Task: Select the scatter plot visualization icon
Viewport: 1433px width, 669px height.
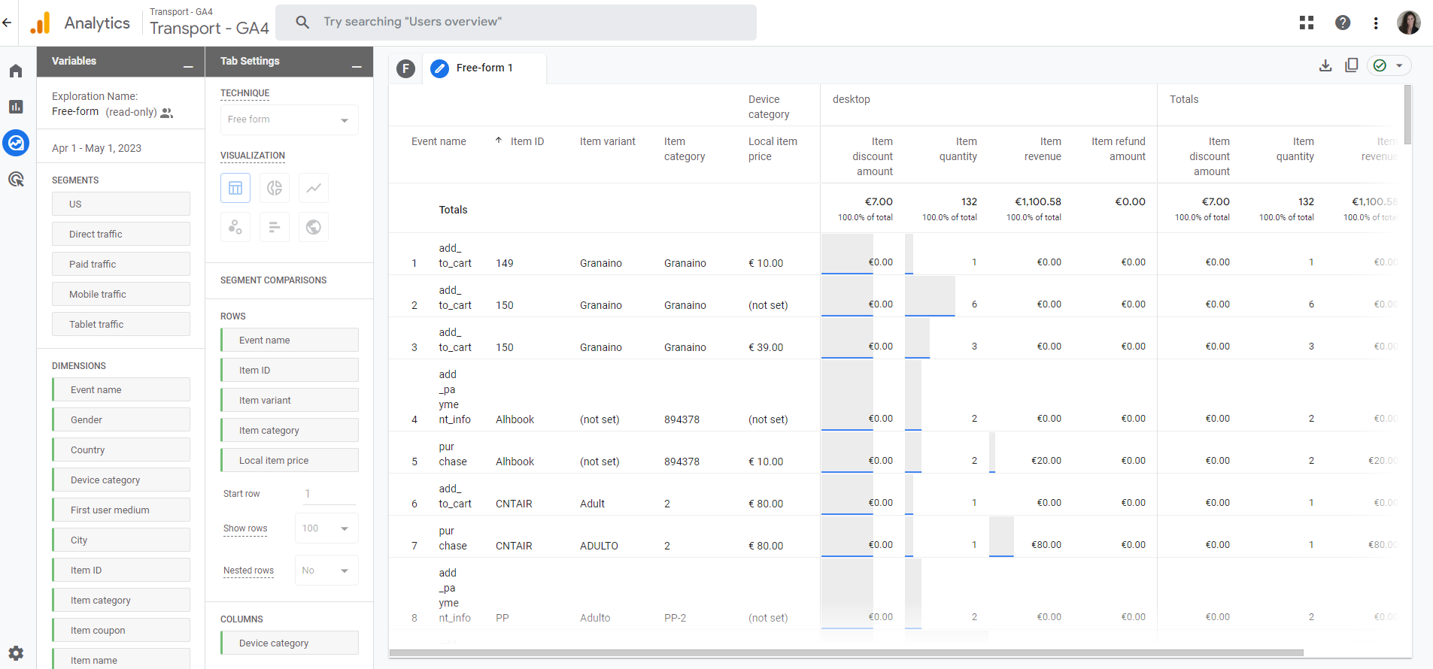Action: [x=235, y=227]
